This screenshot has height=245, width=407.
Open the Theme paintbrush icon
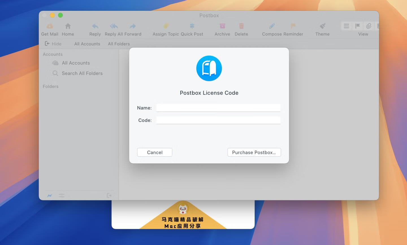[x=322, y=26]
